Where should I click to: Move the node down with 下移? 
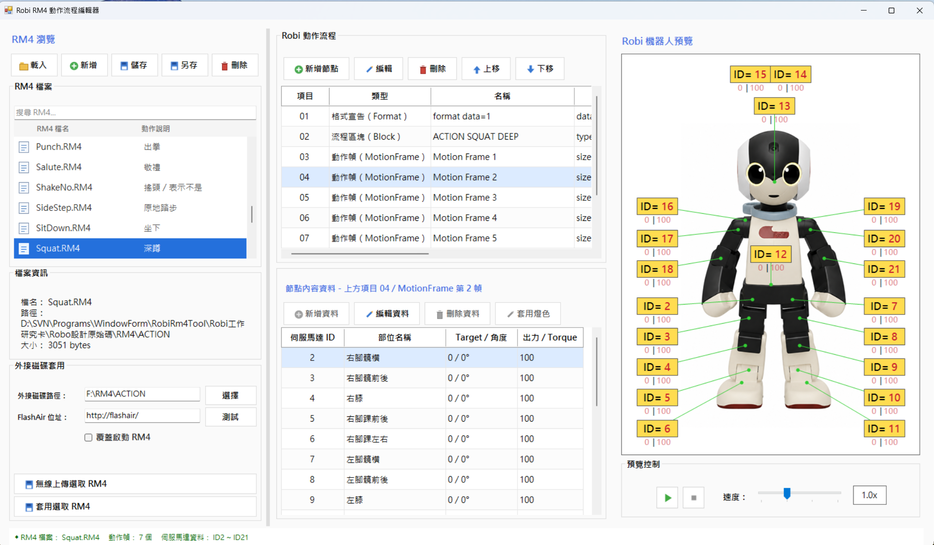tap(540, 69)
